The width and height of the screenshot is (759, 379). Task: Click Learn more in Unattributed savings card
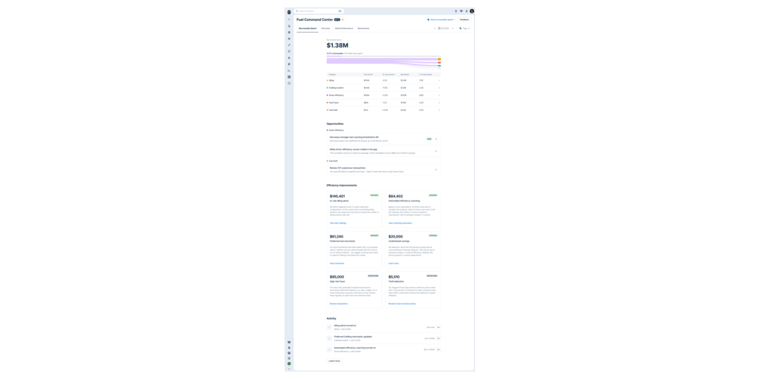394,264
